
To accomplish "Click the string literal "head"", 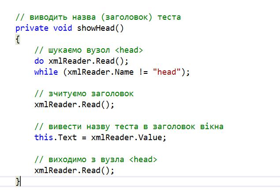I will pyautogui.click(x=167, y=72).
